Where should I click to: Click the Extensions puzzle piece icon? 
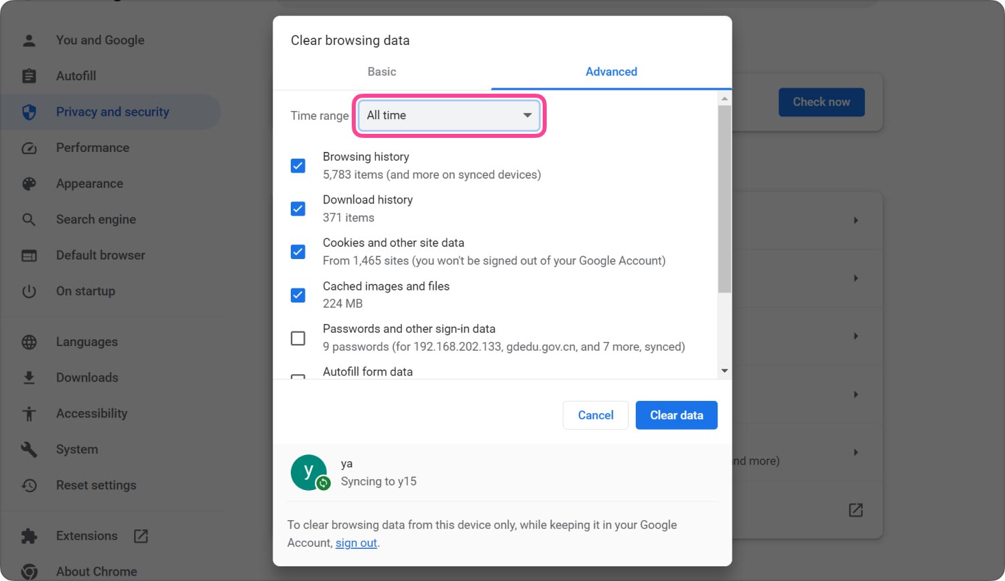coord(29,536)
